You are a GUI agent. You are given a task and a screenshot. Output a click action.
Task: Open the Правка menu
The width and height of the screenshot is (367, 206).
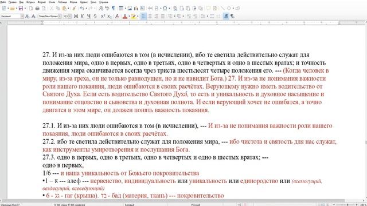click(13, 2)
